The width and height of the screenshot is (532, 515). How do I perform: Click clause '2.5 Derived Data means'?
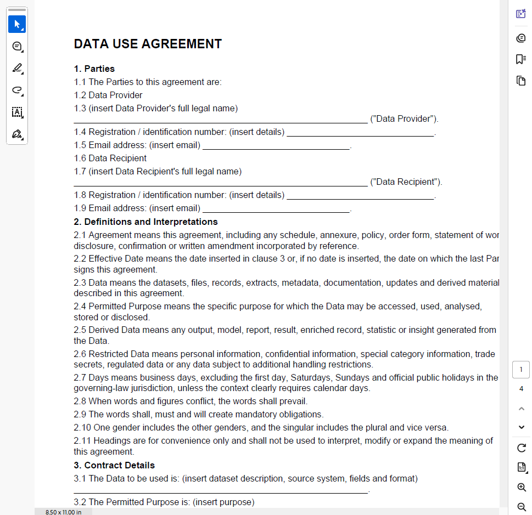(285, 335)
